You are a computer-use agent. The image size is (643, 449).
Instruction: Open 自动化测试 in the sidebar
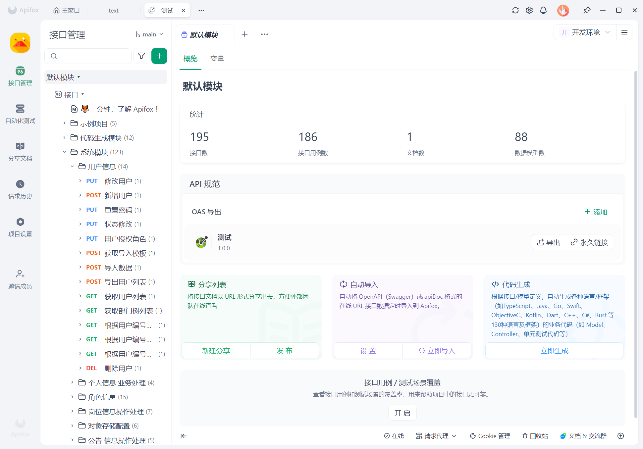(20, 114)
